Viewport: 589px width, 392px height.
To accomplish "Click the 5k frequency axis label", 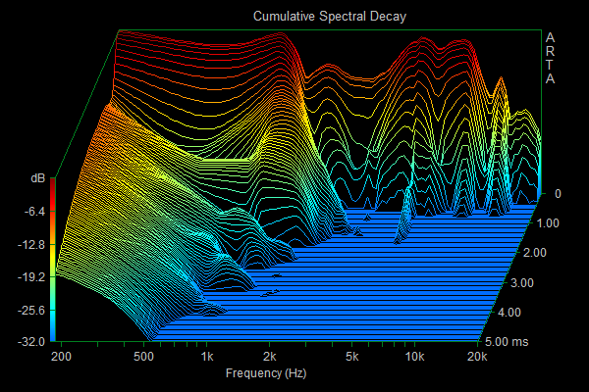I will click(x=351, y=357).
